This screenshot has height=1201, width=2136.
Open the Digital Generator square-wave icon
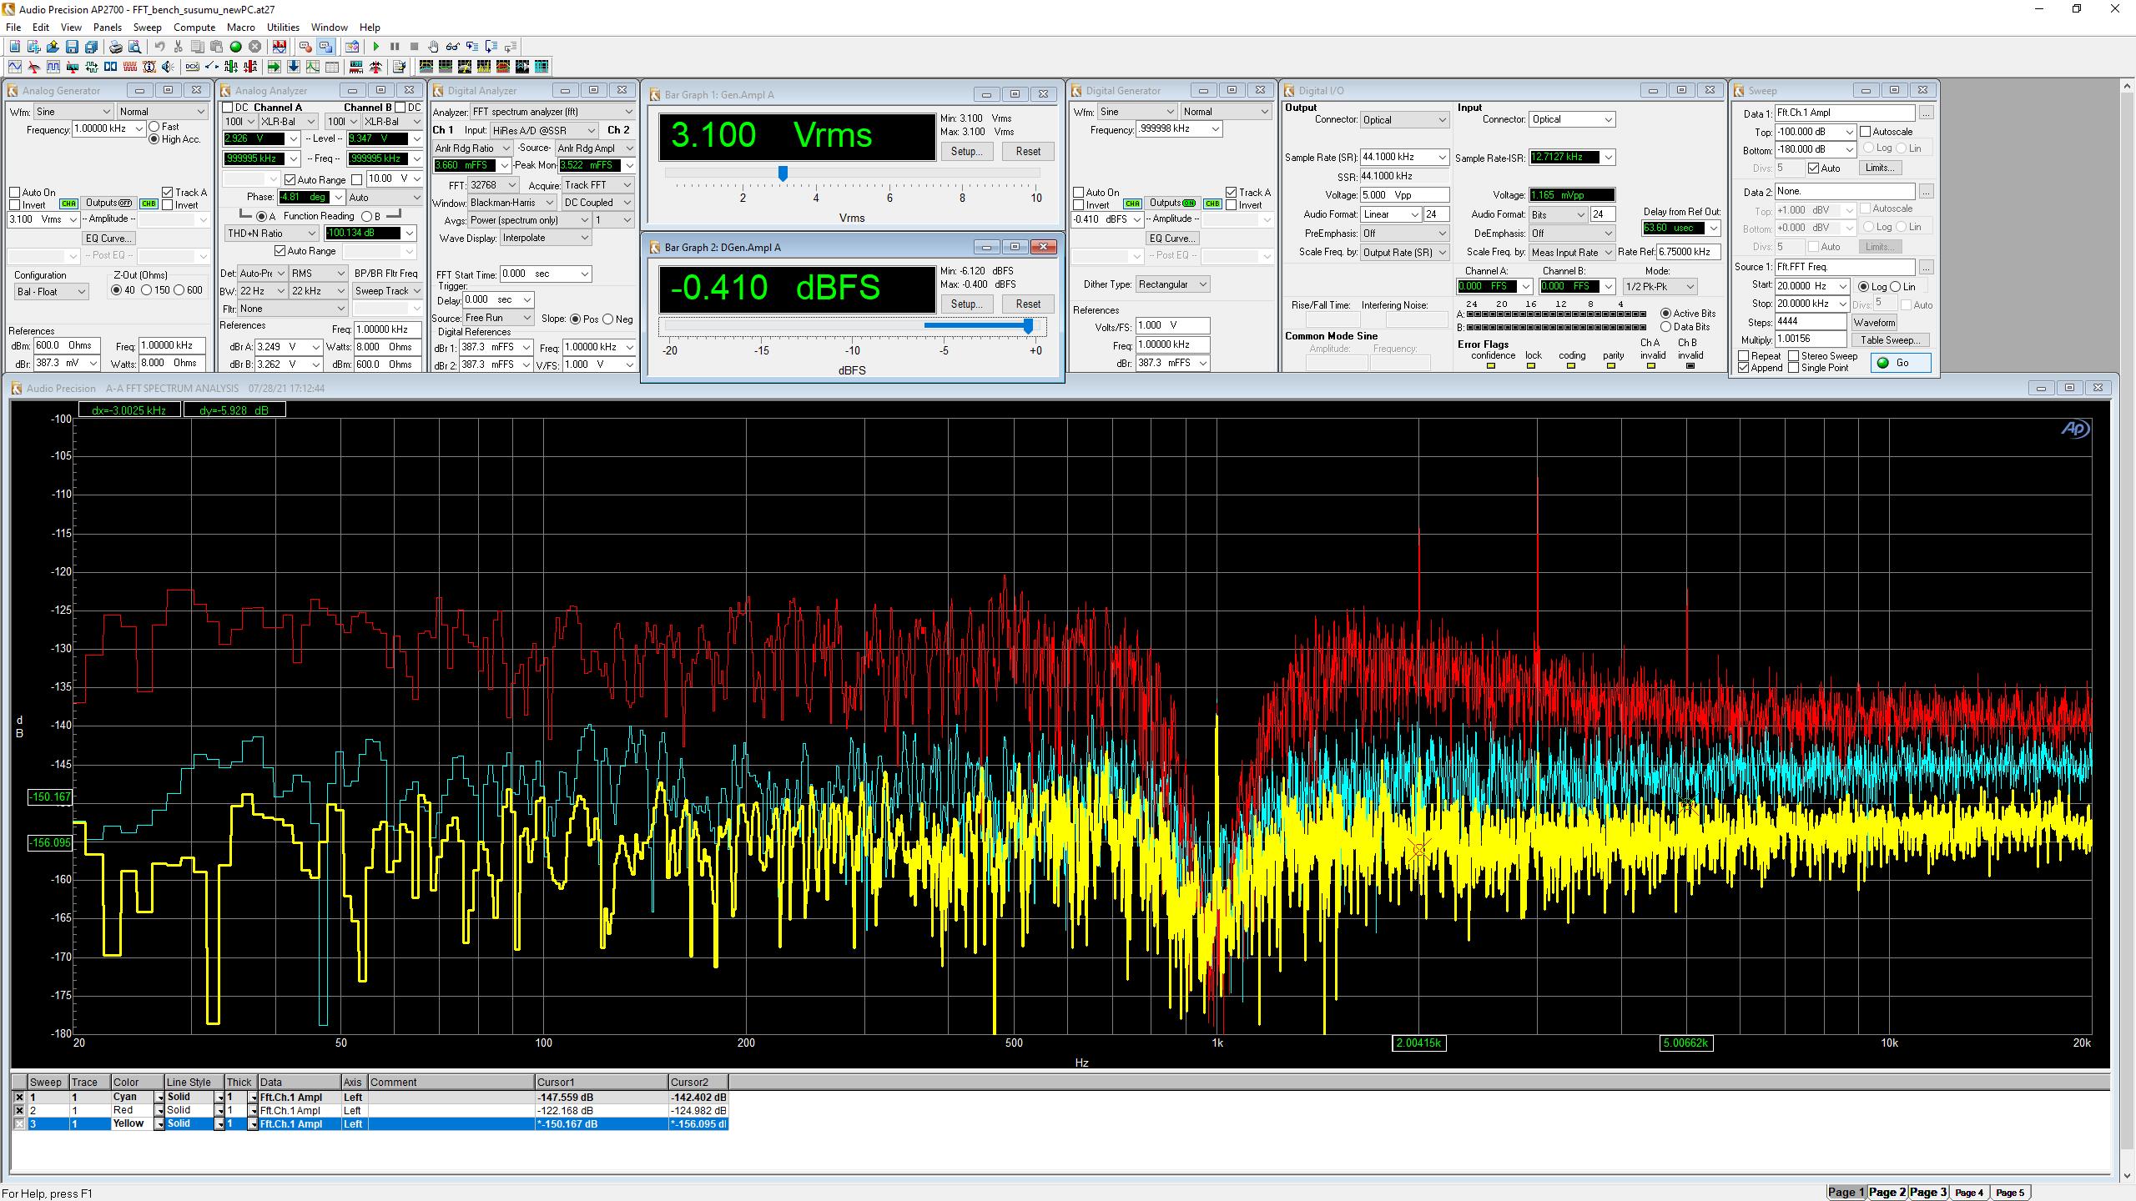(x=53, y=67)
